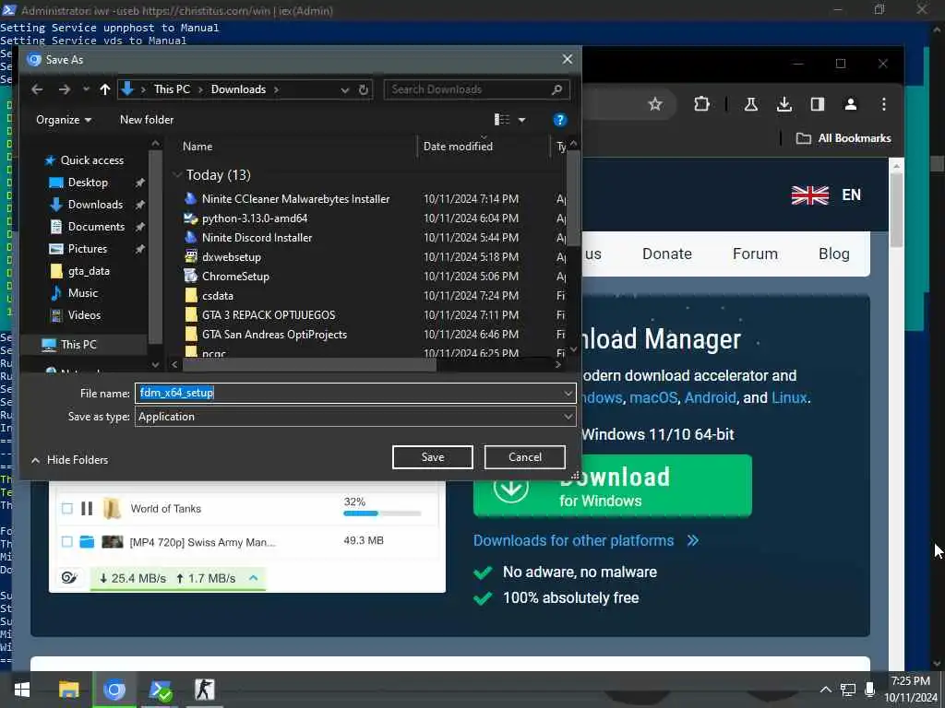Show Chrome downloads tray
The image size is (945, 708).
tap(784, 104)
